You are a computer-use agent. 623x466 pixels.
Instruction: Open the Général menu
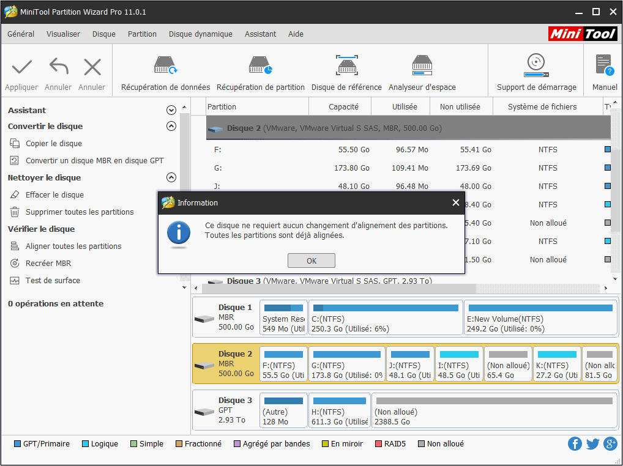click(x=21, y=34)
